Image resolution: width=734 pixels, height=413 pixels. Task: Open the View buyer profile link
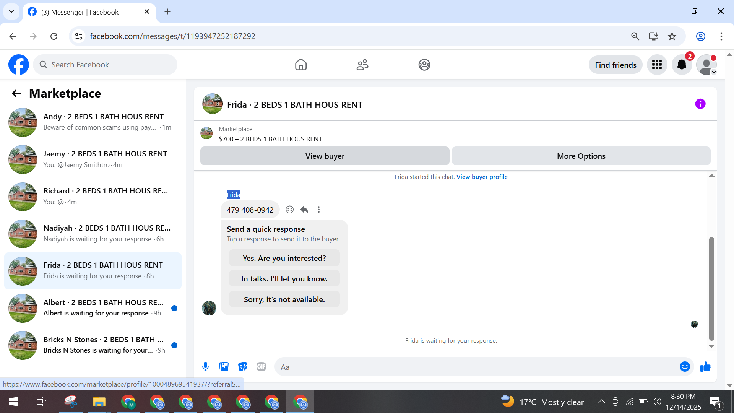pyautogui.click(x=482, y=177)
